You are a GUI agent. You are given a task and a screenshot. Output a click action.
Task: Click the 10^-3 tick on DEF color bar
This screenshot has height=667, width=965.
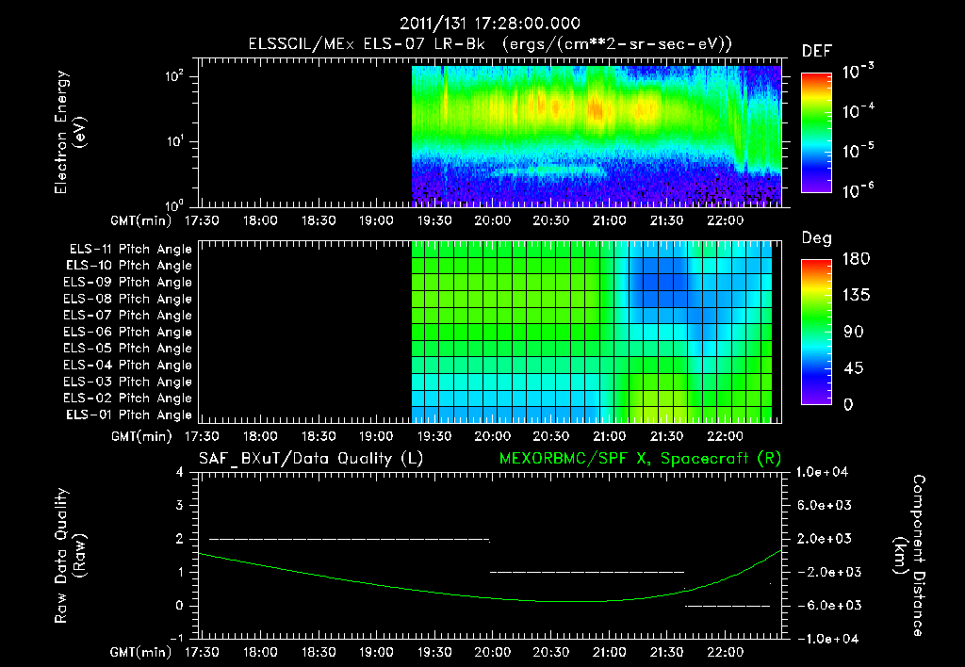point(858,71)
